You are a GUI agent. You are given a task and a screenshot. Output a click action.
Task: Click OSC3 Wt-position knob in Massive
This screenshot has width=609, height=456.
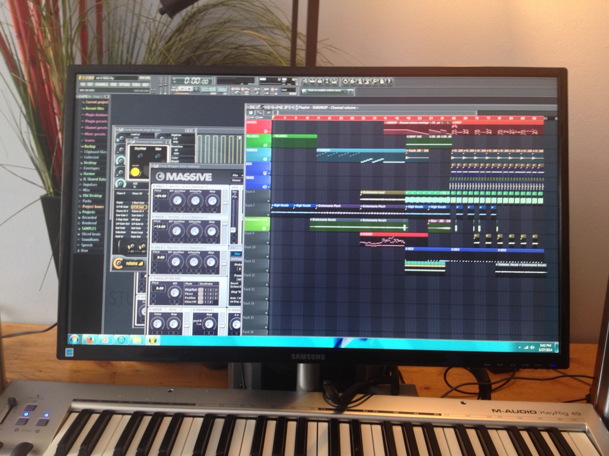(176, 261)
